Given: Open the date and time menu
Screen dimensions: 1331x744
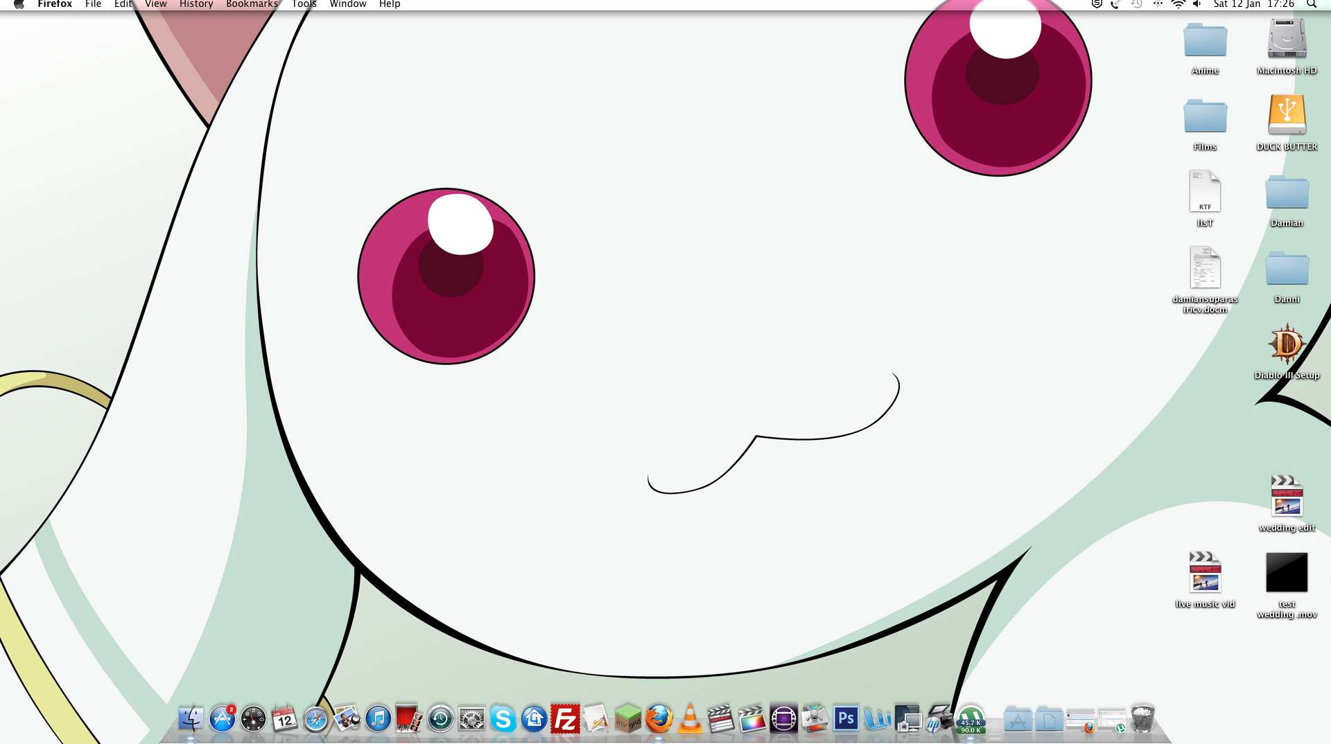Looking at the screenshot, I should coord(1252,4).
